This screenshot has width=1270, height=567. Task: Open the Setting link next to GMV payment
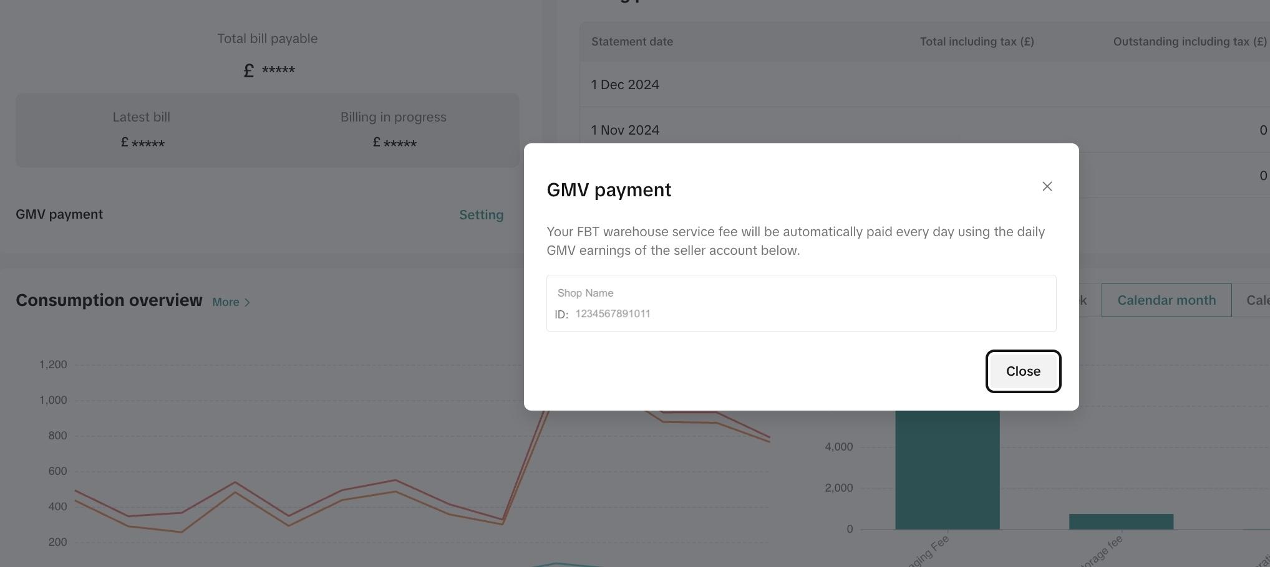[x=481, y=214]
